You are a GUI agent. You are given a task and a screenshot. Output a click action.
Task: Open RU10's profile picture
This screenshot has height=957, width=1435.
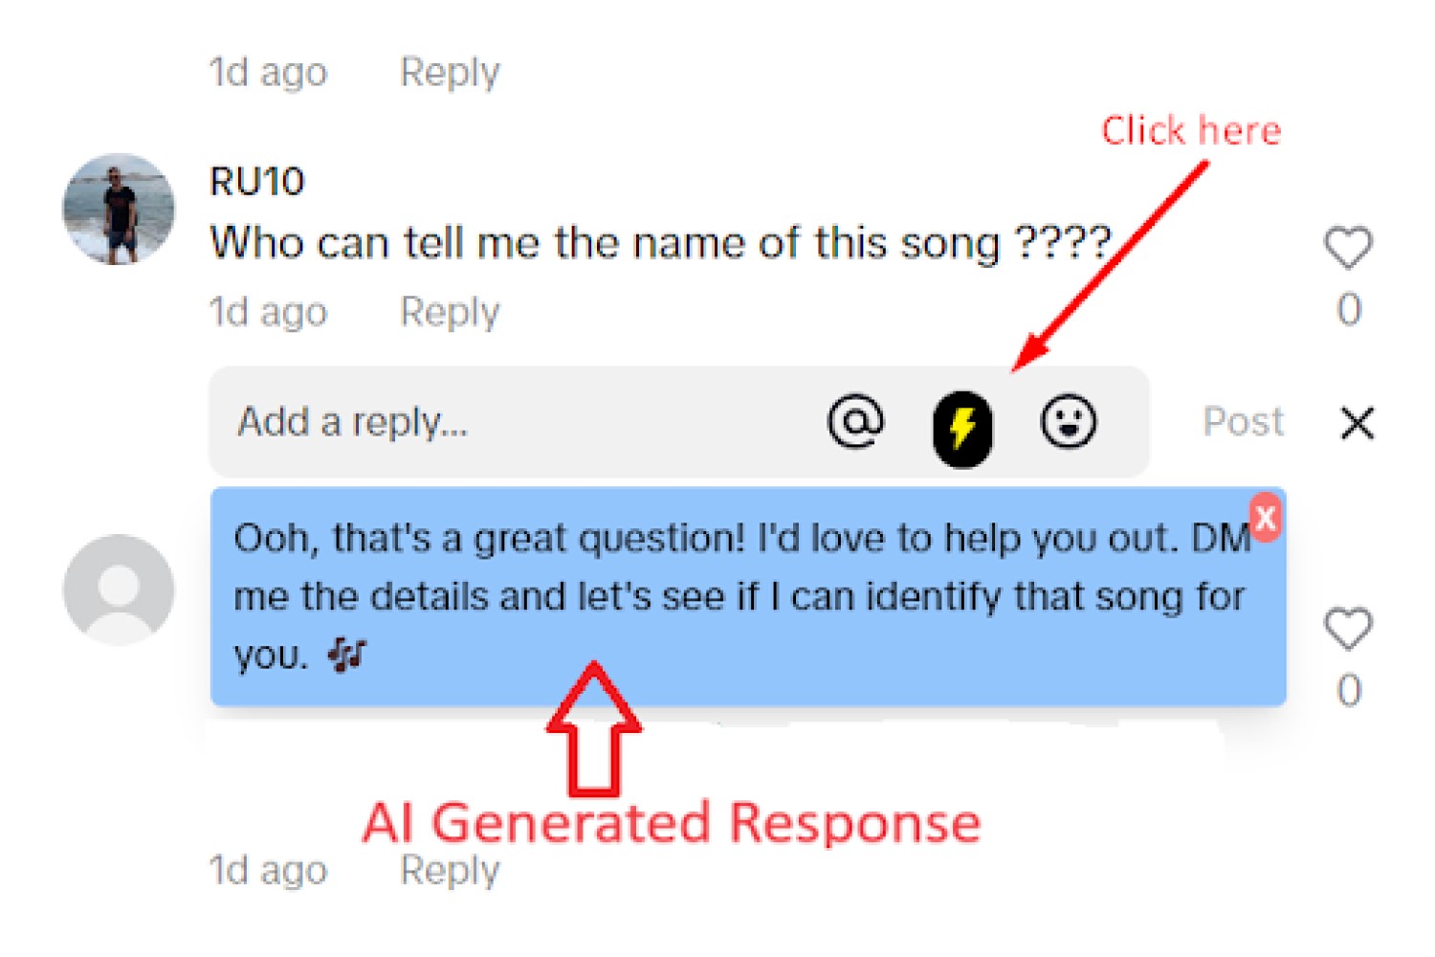point(119,209)
